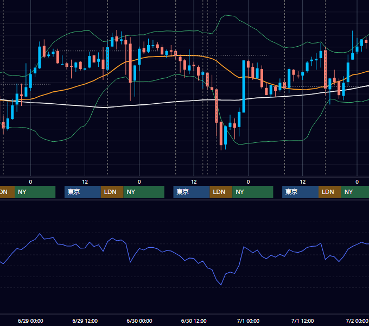Click the 6/29 00:00 date label
Screen dimensions: 369x326
click(30, 321)
